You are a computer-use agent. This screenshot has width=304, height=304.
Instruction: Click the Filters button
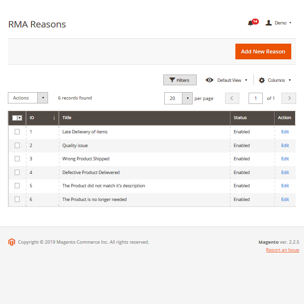[179, 80]
